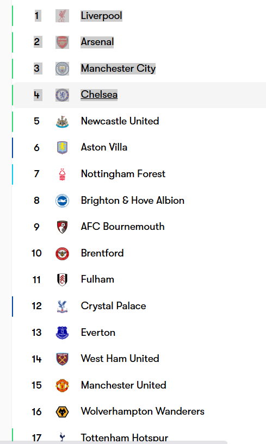Click the Newcastle United crest
266x444 pixels.
(x=62, y=121)
